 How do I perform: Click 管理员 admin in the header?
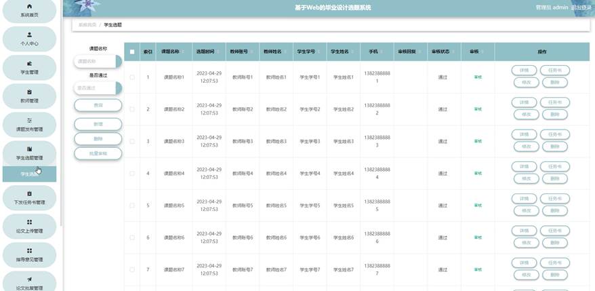click(552, 7)
